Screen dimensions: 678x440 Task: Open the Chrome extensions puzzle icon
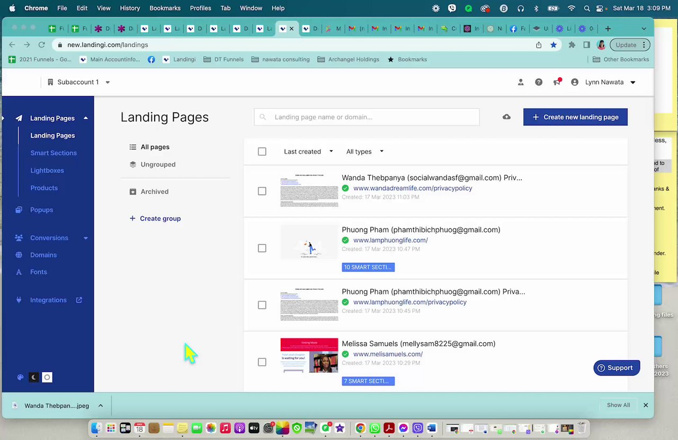(x=572, y=45)
